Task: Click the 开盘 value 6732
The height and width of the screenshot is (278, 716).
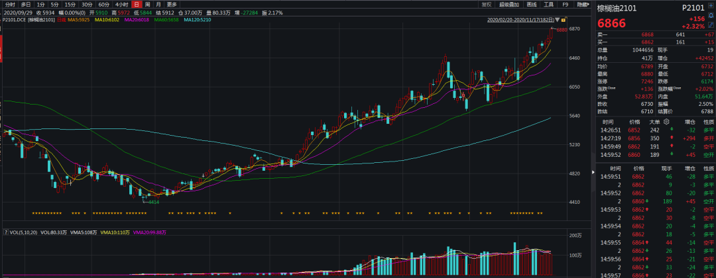Action: 707,66
